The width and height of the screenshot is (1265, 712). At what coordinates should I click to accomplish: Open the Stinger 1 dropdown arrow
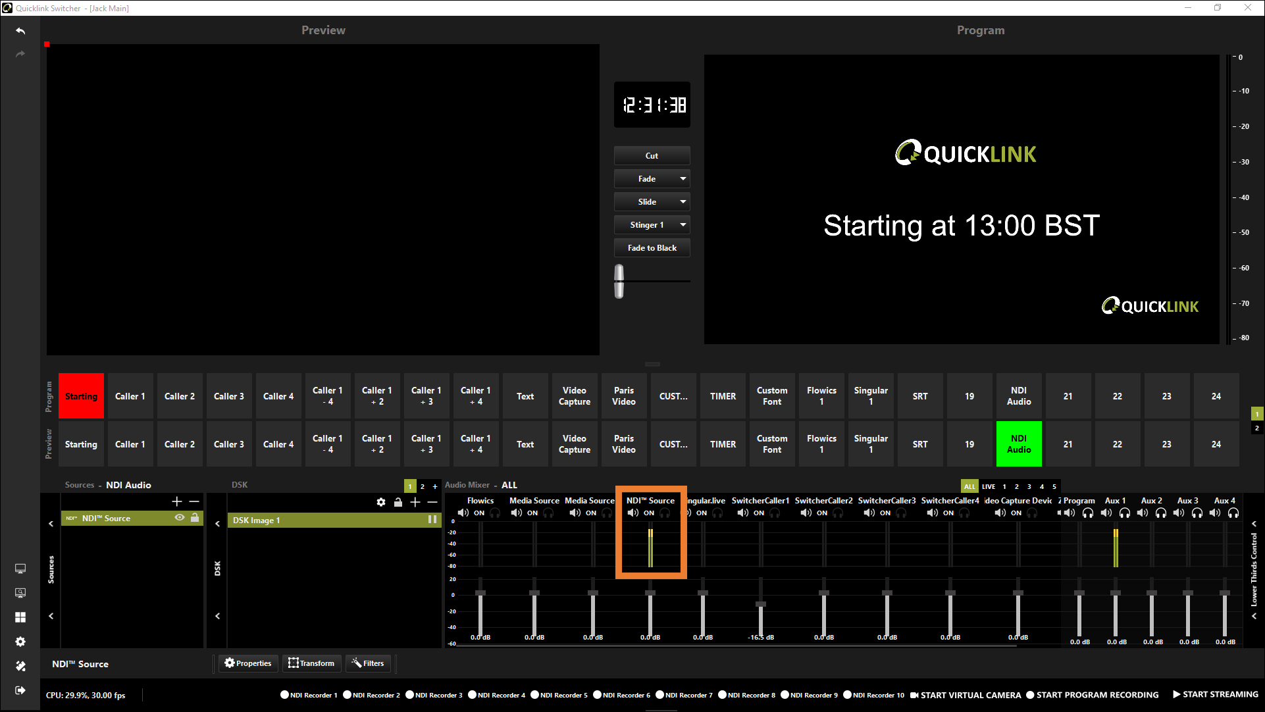tap(683, 225)
